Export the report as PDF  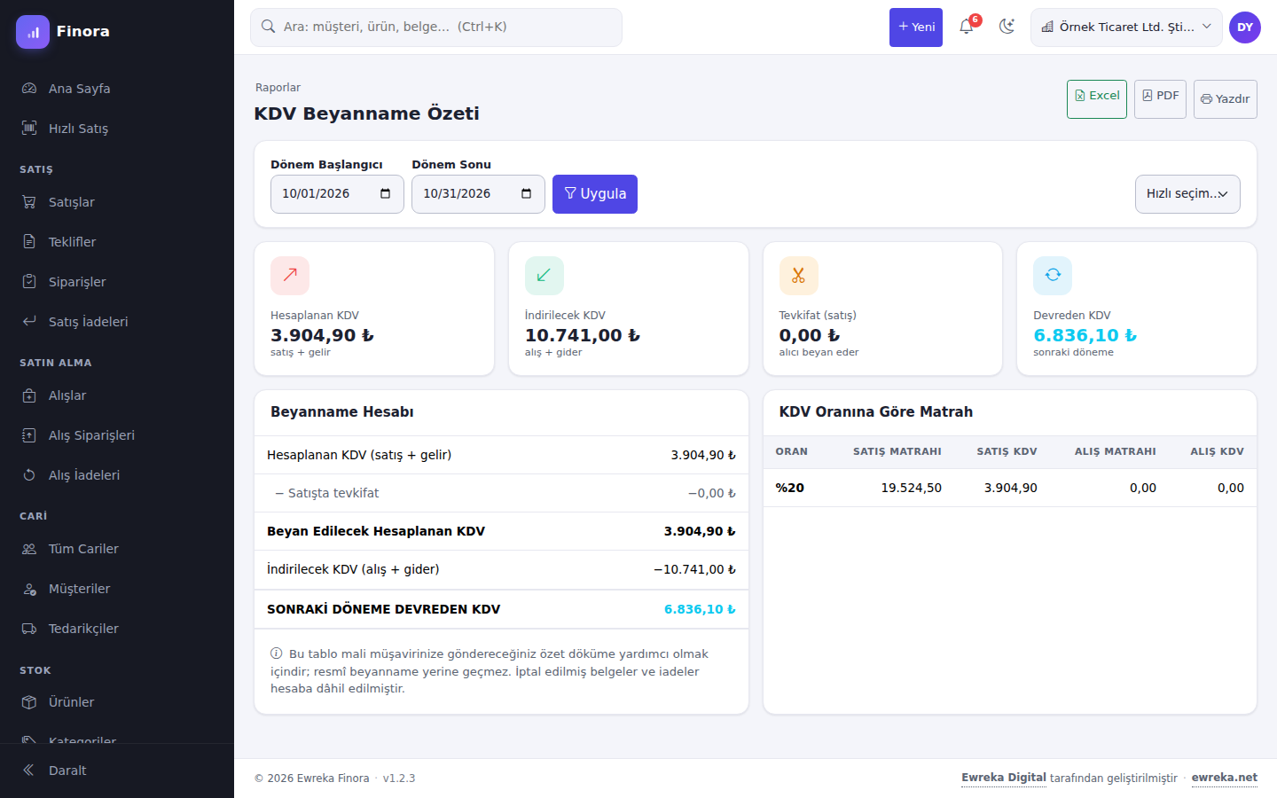[x=1160, y=99]
